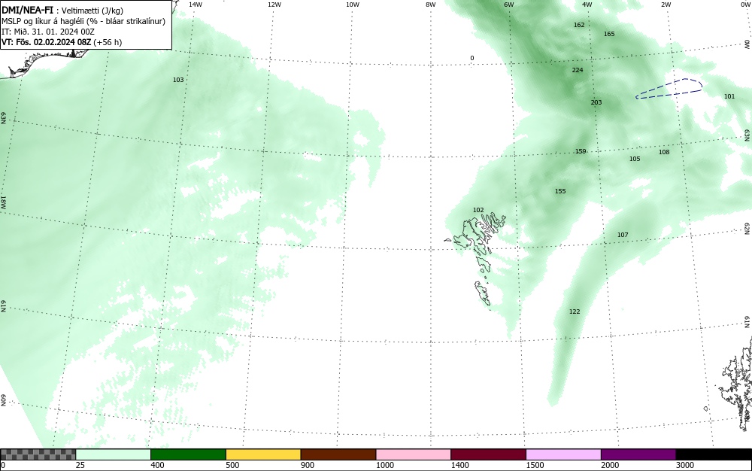
Task: Click the 18W label on the left edge
Action: point(3,202)
